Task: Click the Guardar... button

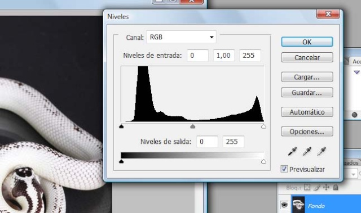Action: [x=307, y=93]
